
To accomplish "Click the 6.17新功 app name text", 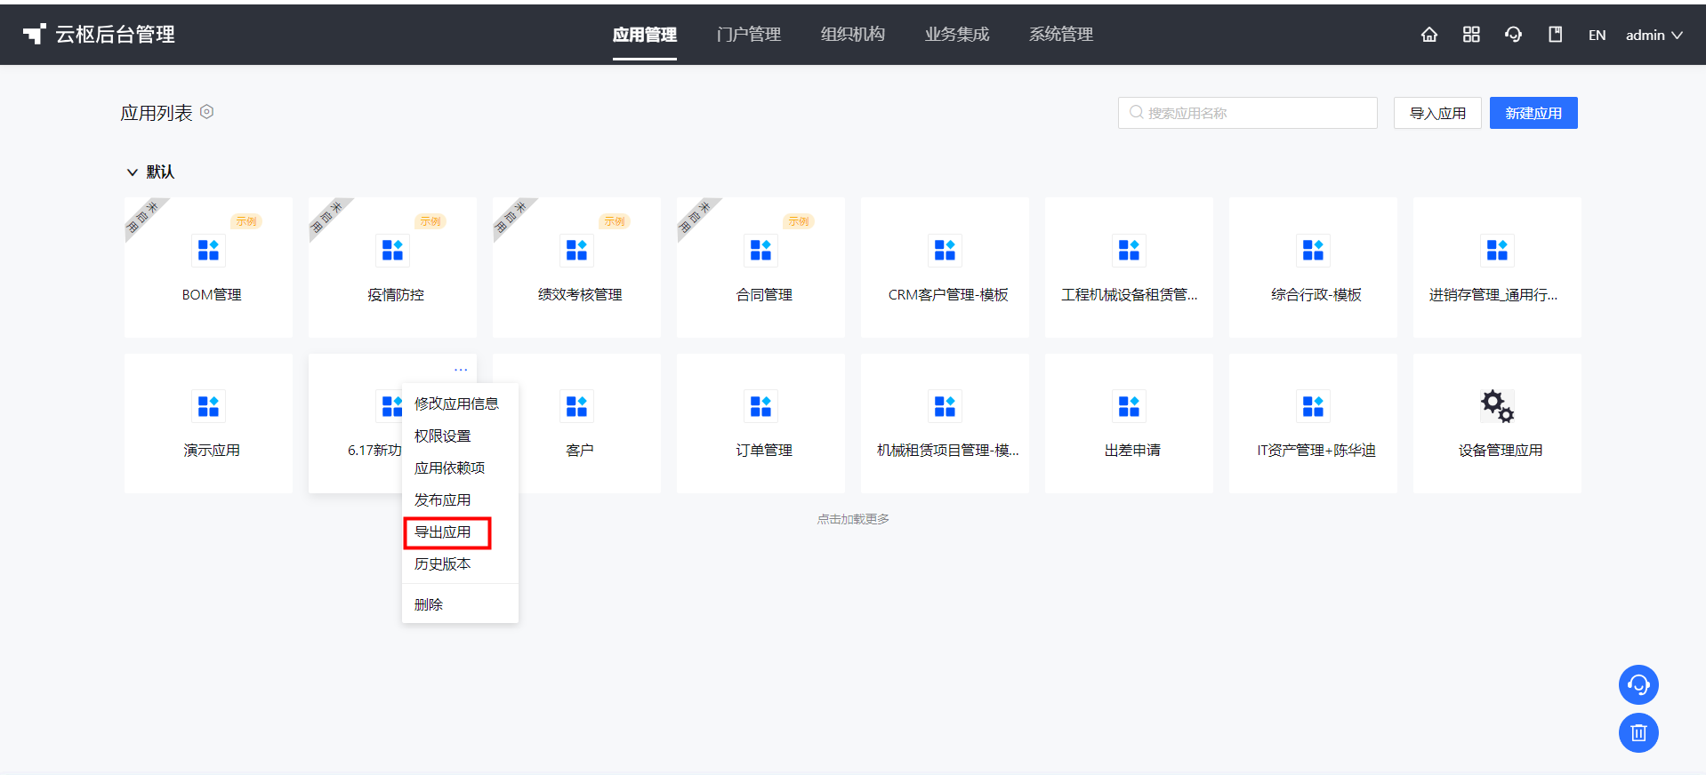I will tap(374, 451).
